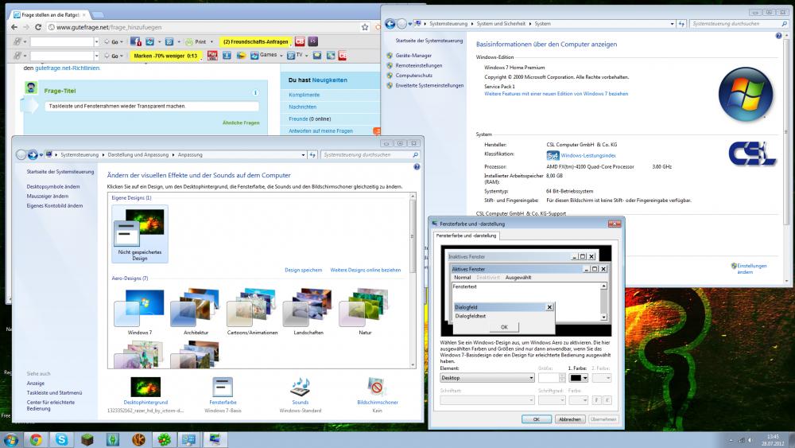Open address dropdown in Anpassung window
This screenshot has height=448, width=795.
(x=303, y=154)
